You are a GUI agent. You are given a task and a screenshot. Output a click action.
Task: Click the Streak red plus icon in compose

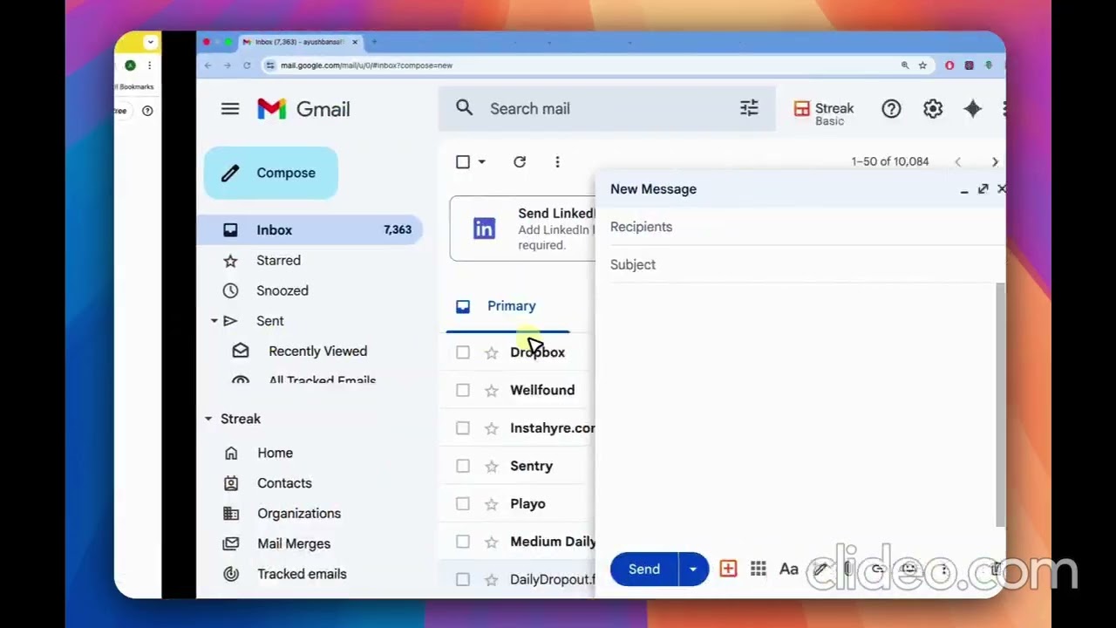click(728, 569)
